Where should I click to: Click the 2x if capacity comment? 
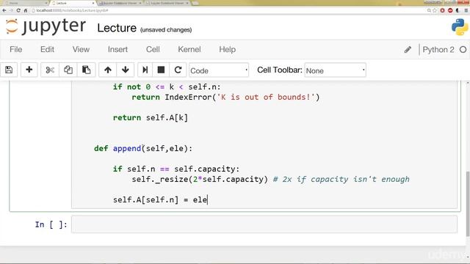[x=341, y=179]
